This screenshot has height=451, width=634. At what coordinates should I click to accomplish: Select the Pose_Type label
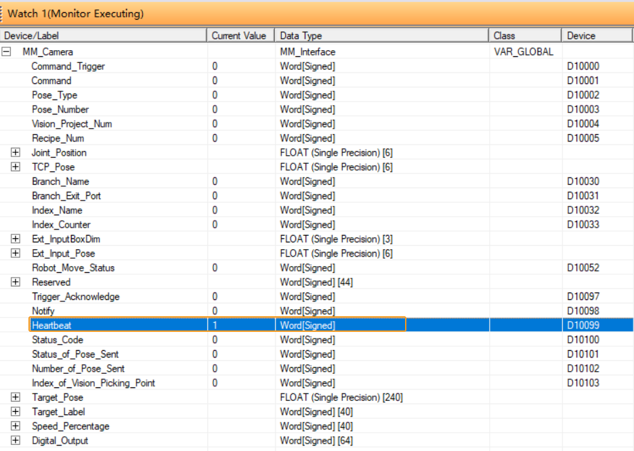(55, 95)
